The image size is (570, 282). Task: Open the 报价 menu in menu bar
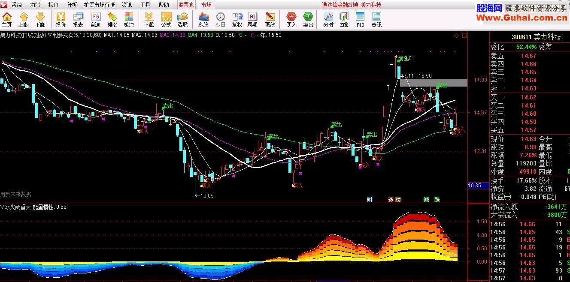click(53, 5)
